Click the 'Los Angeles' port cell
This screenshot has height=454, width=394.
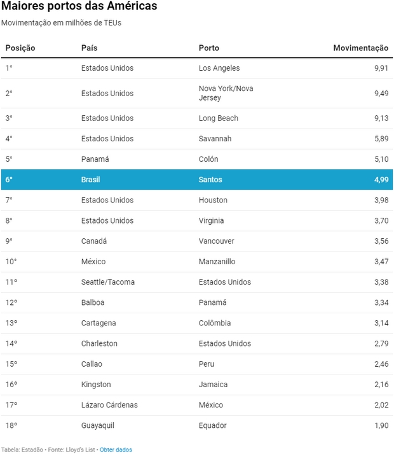219,68
